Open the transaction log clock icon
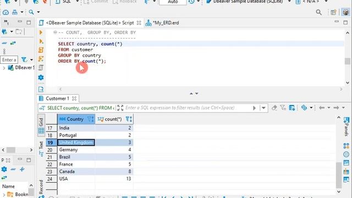352x198 pixels. click(x=191, y=2)
